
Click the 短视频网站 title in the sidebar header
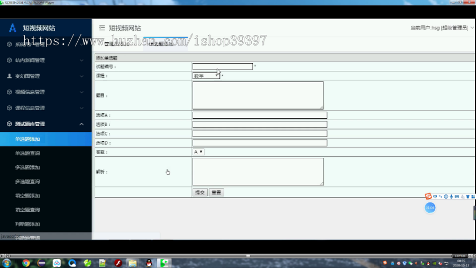(39, 28)
